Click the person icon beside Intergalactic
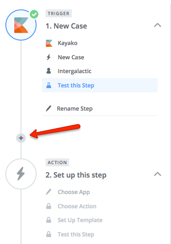 (49, 71)
